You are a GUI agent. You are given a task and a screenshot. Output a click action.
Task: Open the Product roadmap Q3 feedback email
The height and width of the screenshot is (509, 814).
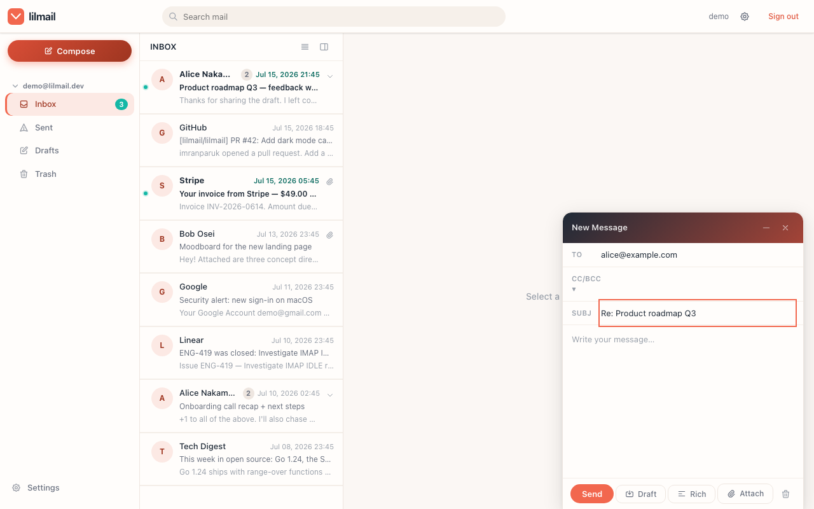point(242,88)
